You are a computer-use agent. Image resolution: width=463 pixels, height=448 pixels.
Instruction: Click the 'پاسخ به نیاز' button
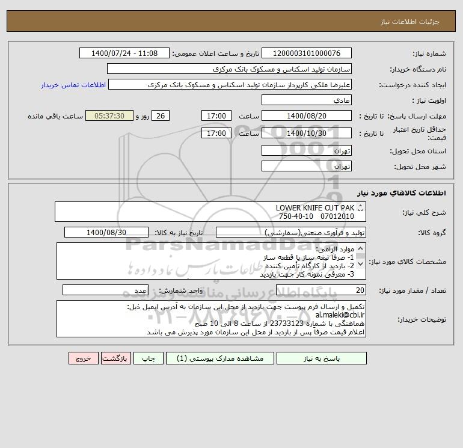tap(322, 358)
